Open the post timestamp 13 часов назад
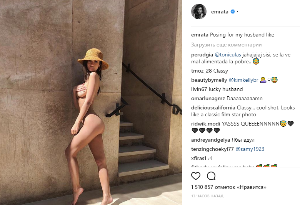 coord(207,196)
